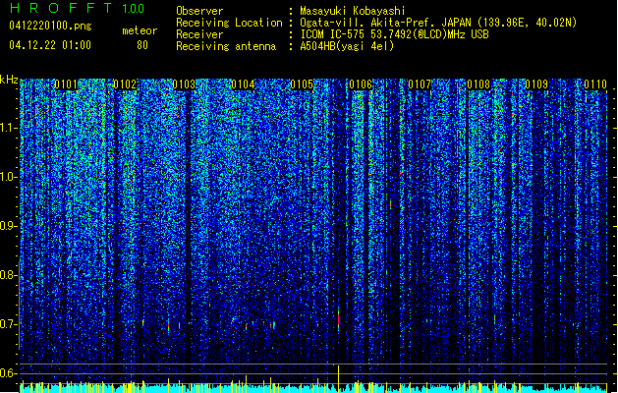618x393 pixels.
Task: Click the 0106 time marker
Action: [361, 84]
